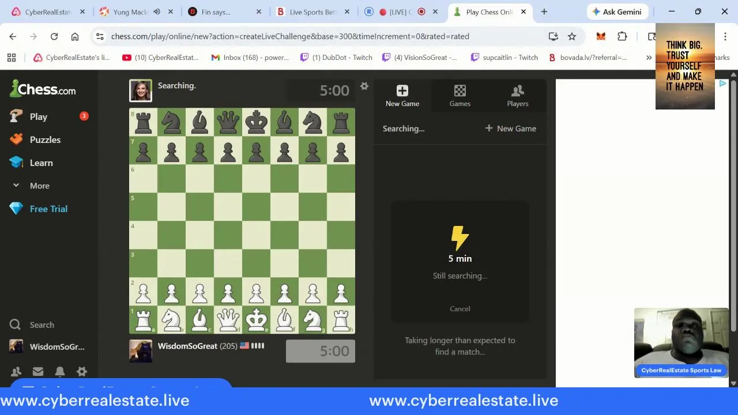This screenshot has height=415, width=738.
Task: Switch to the Games tab
Action: pos(460,96)
